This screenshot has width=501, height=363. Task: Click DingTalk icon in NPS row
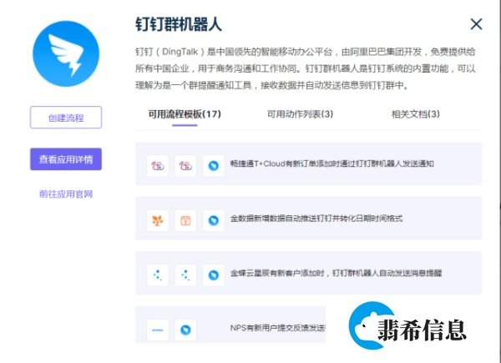(185, 330)
